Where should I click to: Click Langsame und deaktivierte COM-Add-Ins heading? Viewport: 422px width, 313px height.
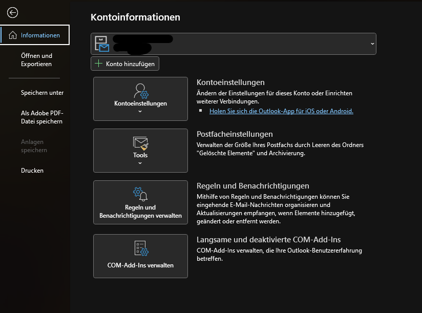click(x=268, y=240)
